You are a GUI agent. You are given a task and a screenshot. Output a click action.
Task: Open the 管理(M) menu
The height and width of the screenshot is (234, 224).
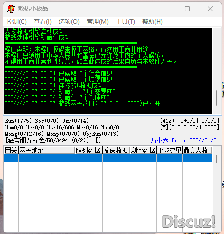tap(98, 22)
